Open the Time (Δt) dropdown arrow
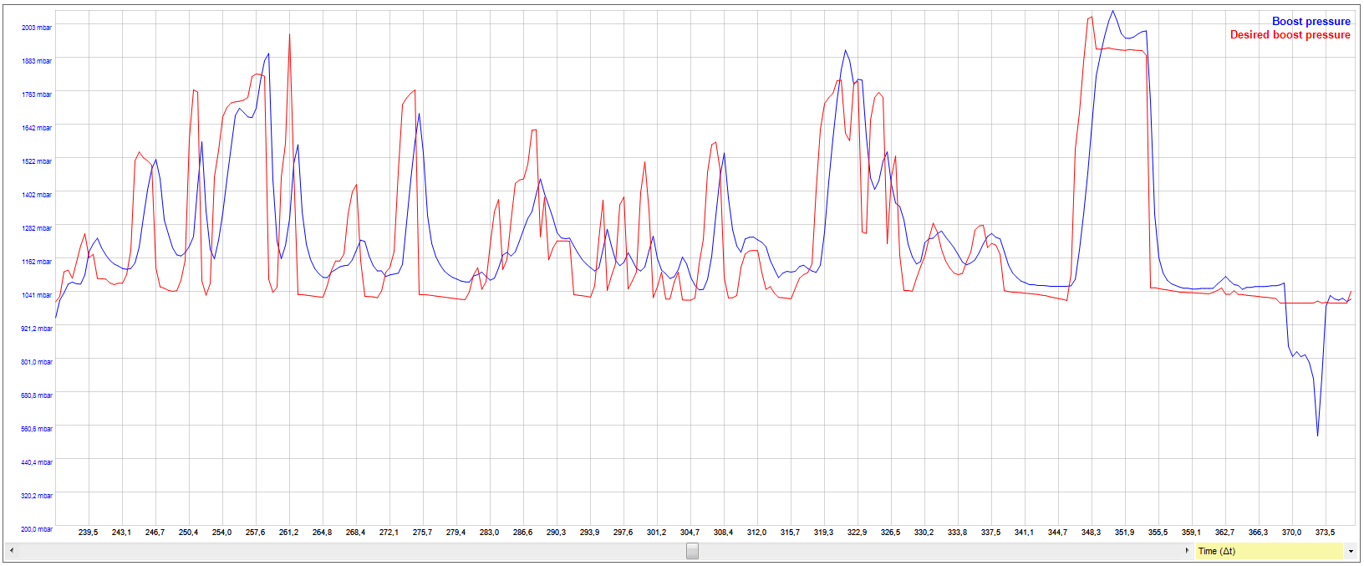Viewport: 1364px width, 566px height. 1350,552
